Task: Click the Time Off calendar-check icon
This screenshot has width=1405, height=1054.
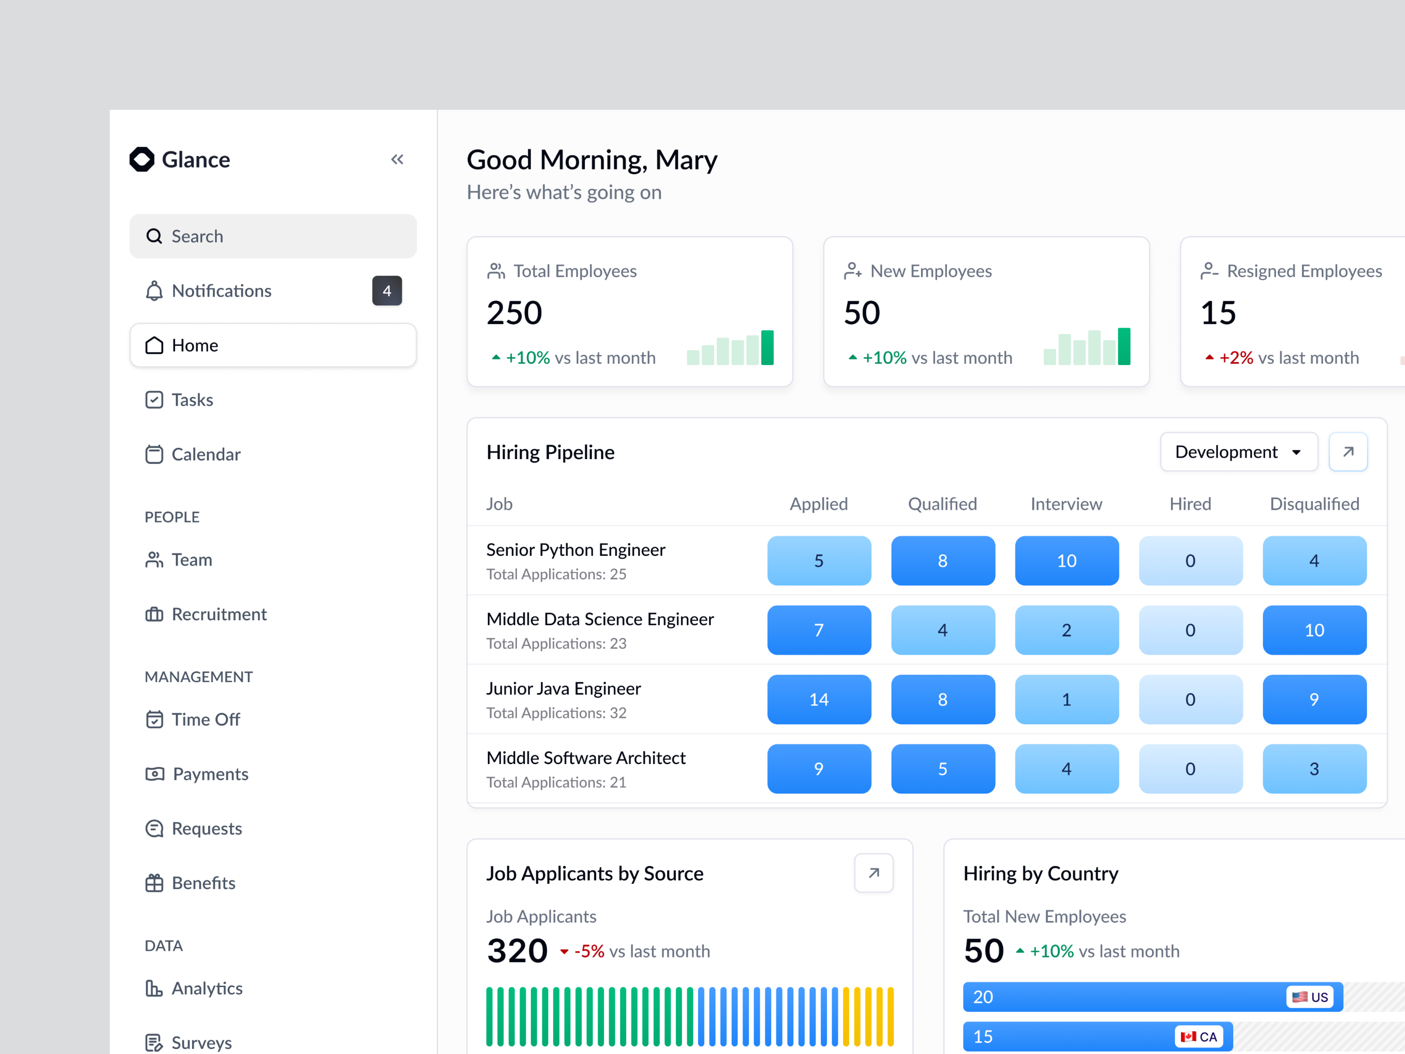Action: click(154, 719)
